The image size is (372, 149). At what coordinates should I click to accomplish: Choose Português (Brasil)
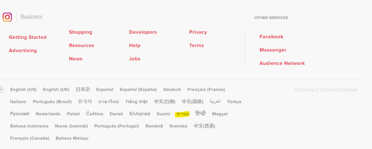click(52, 102)
